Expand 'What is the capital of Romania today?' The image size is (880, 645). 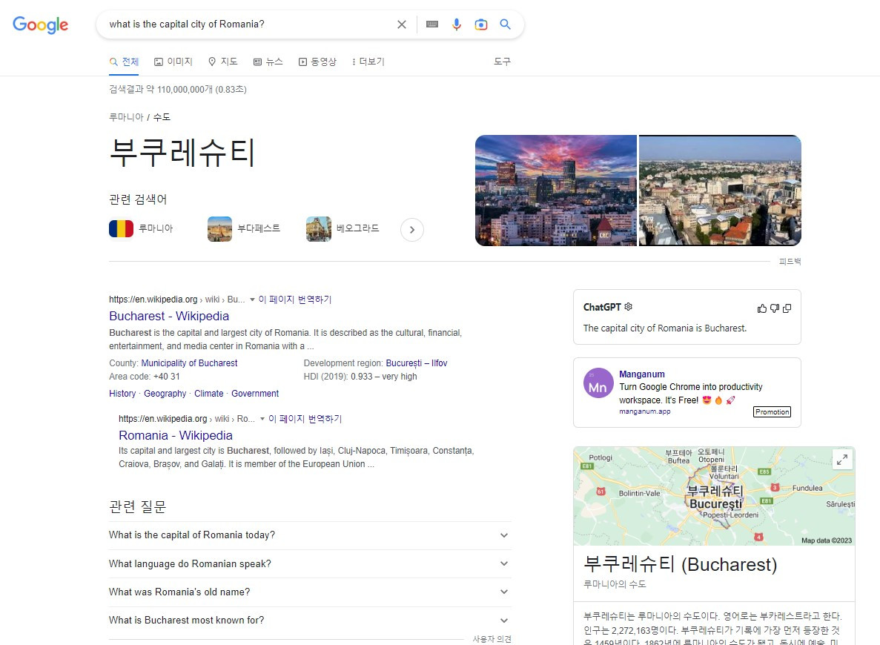(503, 535)
